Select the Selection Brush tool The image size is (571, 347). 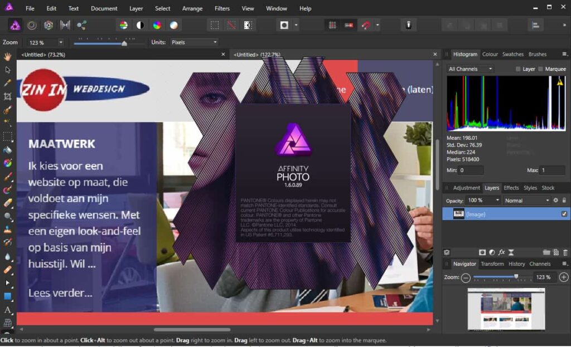7,110
